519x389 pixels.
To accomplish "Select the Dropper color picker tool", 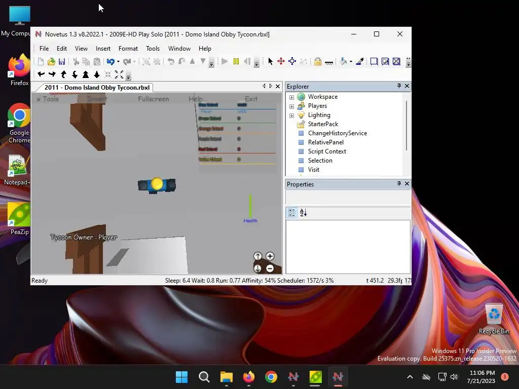I will (360, 61).
